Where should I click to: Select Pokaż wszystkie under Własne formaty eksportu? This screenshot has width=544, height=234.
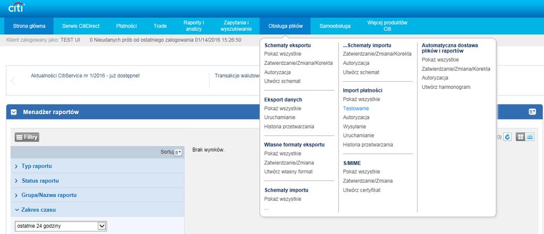click(x=283, y=153)
